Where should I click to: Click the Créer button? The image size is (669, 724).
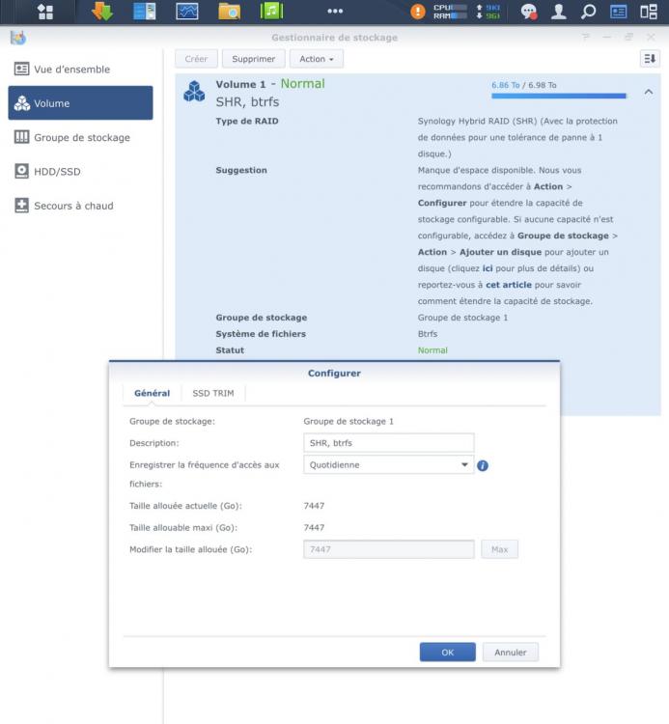click(x=196, y=59)
